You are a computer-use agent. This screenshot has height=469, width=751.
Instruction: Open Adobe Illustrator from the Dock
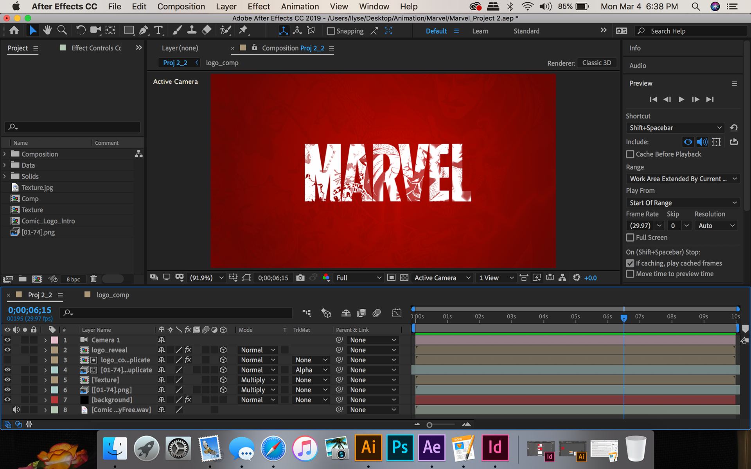(368, 448)
